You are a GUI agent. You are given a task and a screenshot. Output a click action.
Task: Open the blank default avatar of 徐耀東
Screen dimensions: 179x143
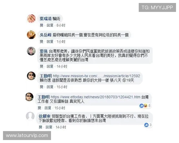point(30,116)
